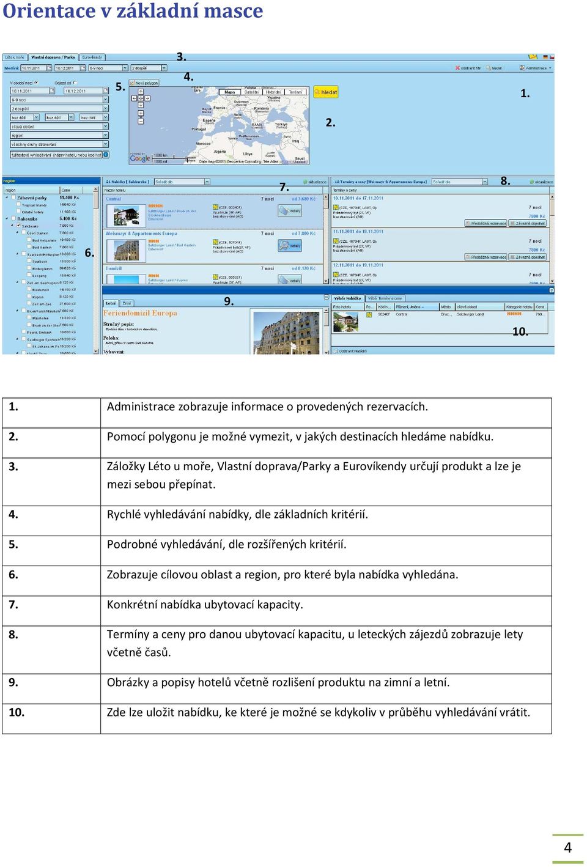Click Závazně objednat for 10.11.2011 term
Viewport: 587px width, 867px height.
[528, 223]
